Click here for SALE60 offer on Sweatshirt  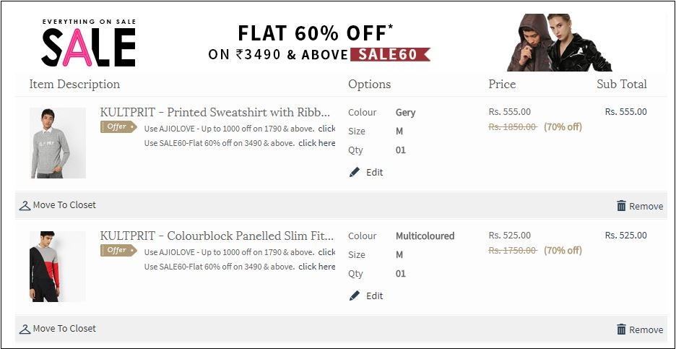pos(316,143)
